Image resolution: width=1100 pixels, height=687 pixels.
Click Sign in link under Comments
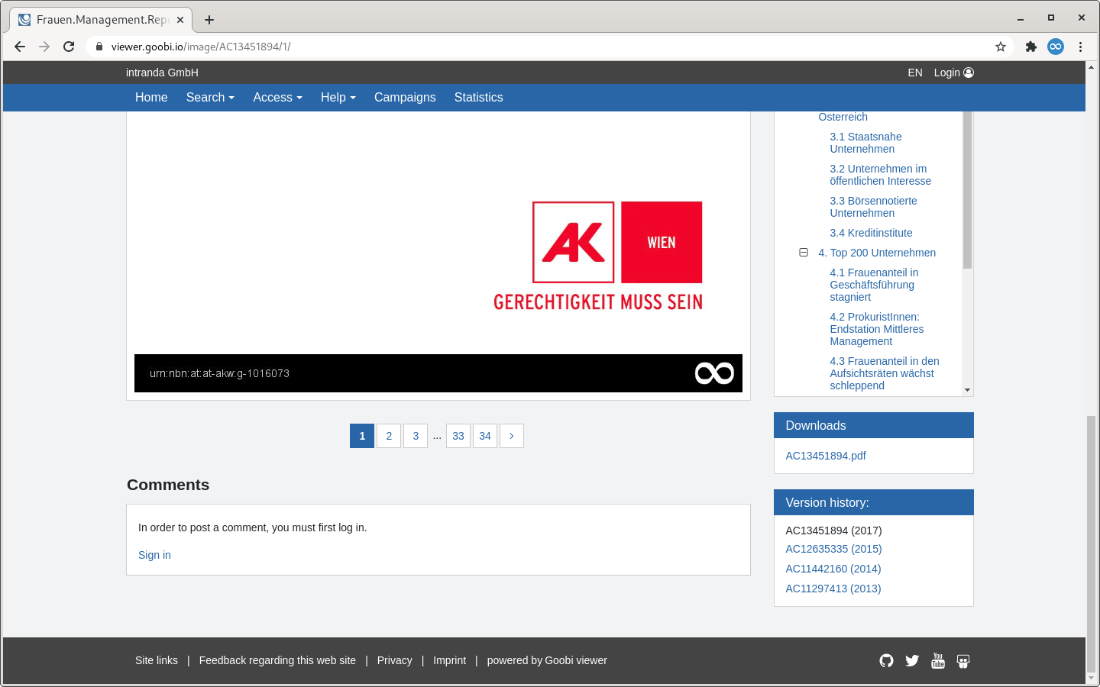[x=154, y=555]
